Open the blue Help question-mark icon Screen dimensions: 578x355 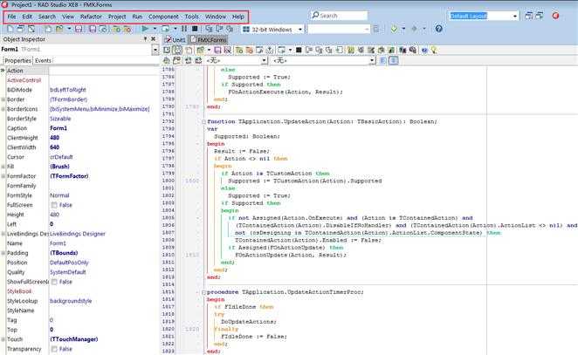pyautogui.click(x=438, y=29)
